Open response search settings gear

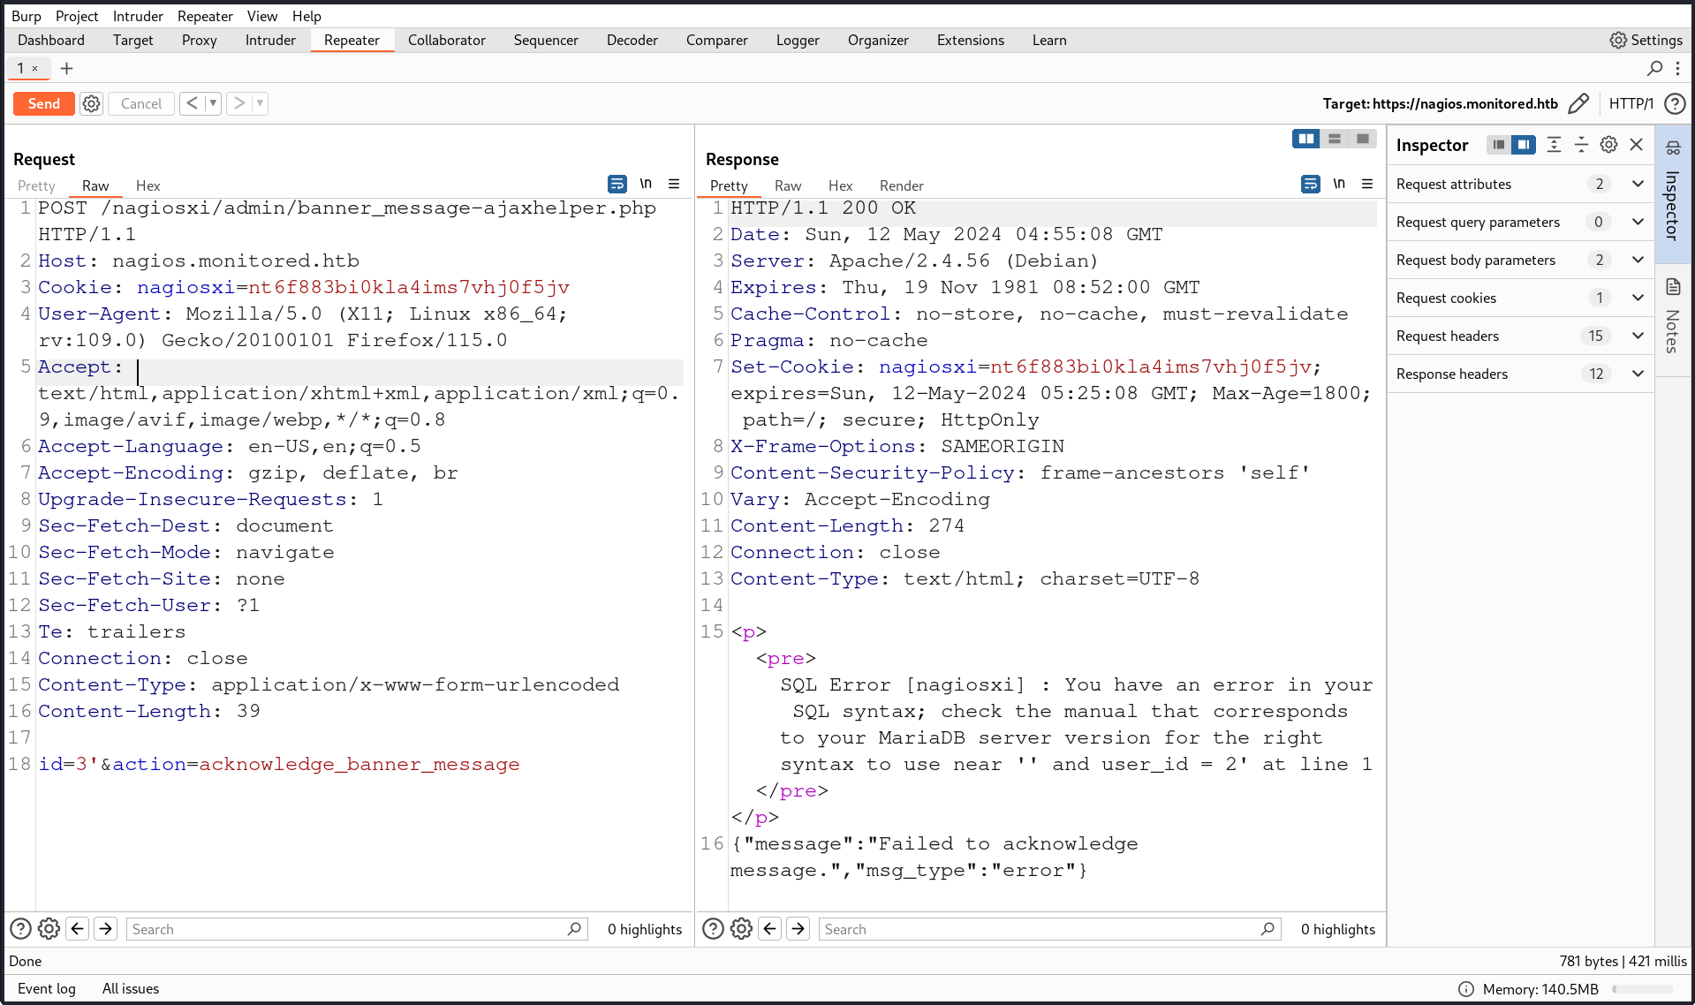pyautogui.click(x=742, y=929)
